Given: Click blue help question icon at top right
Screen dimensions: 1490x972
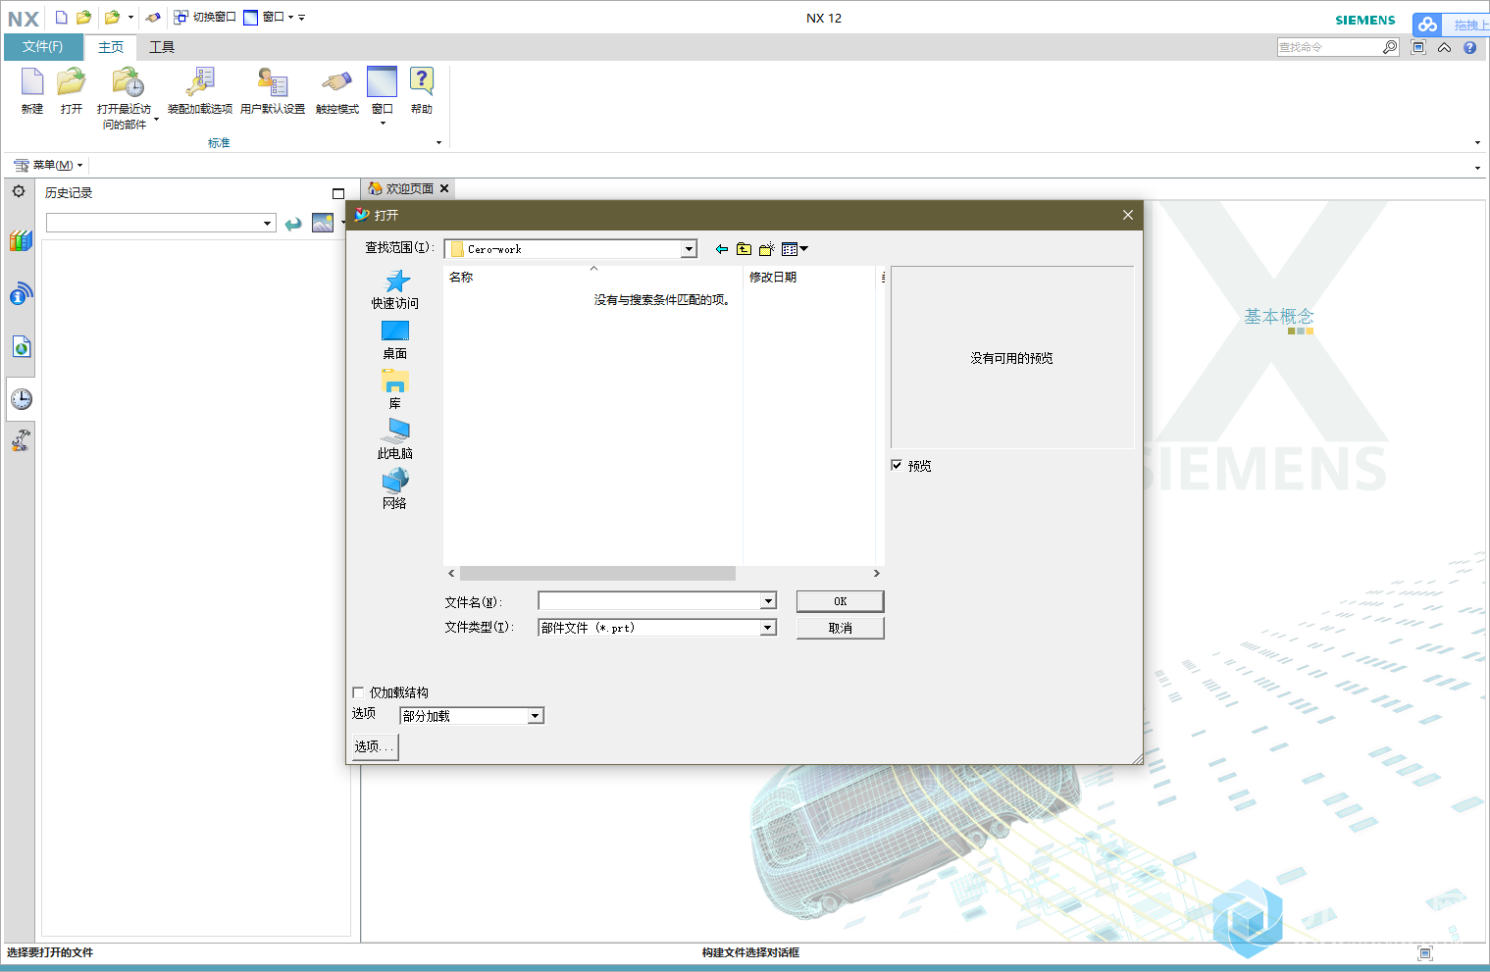Looking at the screenshot, I should click(x=1469, y=47).
